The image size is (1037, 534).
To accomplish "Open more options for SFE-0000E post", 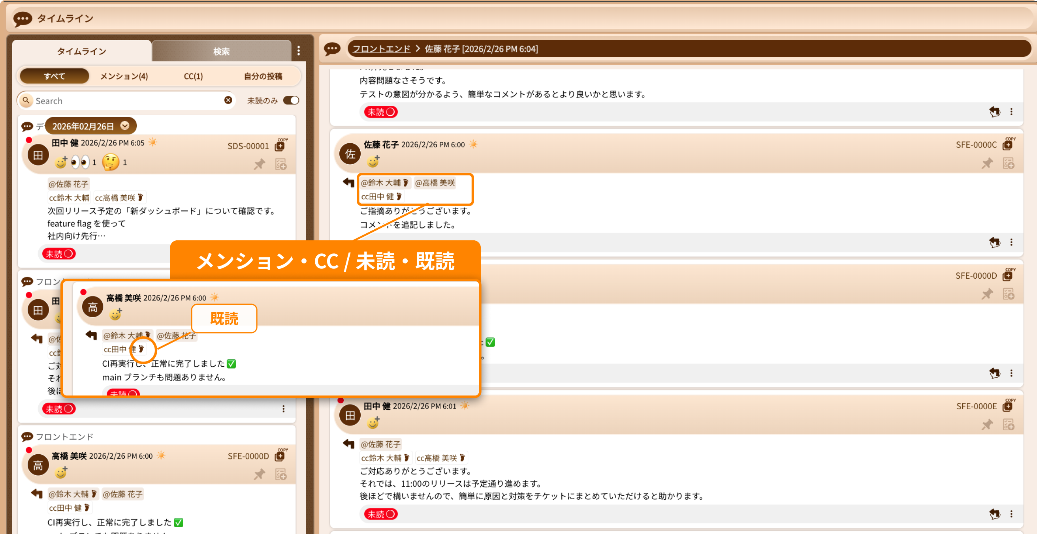I will (1011, 514).
